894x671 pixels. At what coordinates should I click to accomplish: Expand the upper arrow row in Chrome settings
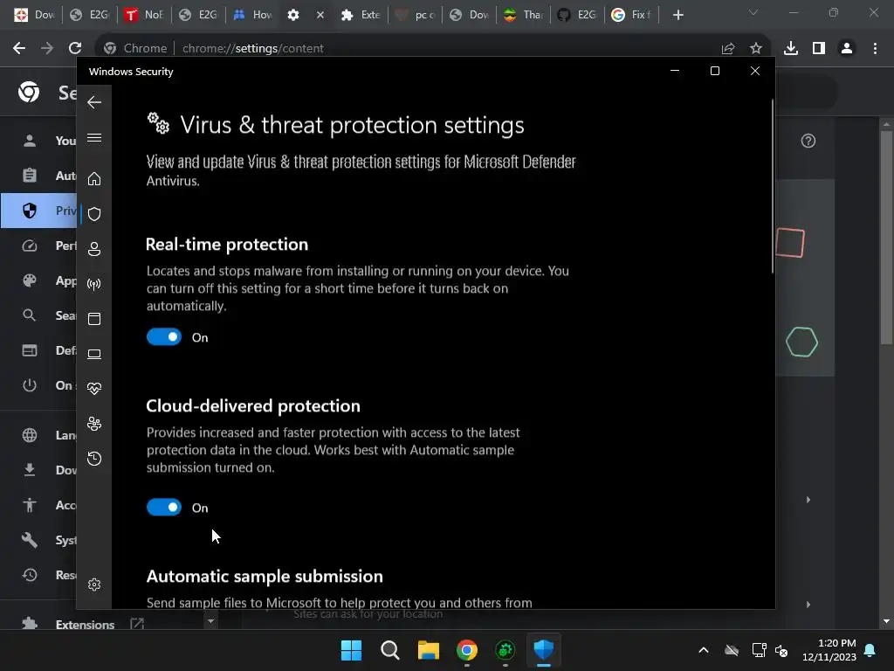point(808,500)
